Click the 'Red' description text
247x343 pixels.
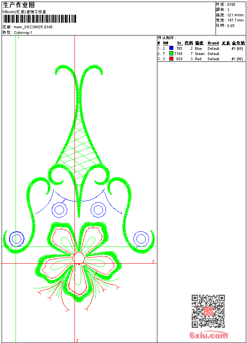pyautogui.click(x=198, y=59)
